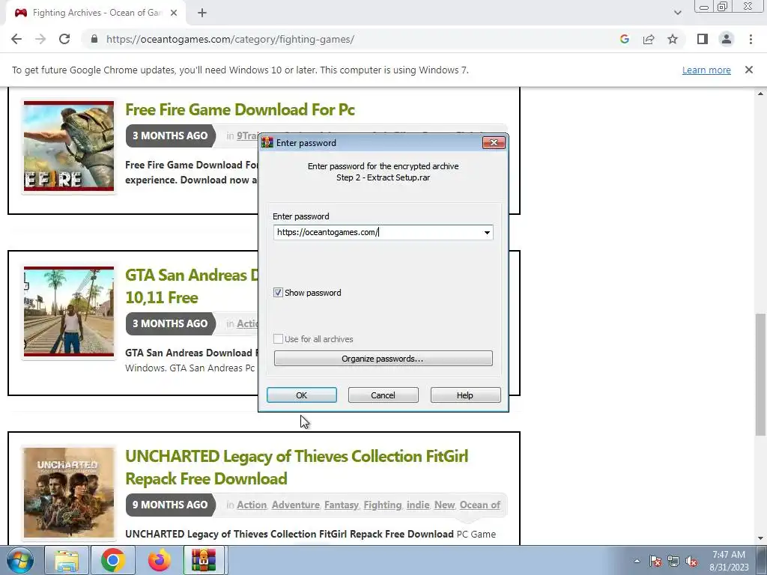Launch Firefox from the taskbar

click(x=160, y=560)
